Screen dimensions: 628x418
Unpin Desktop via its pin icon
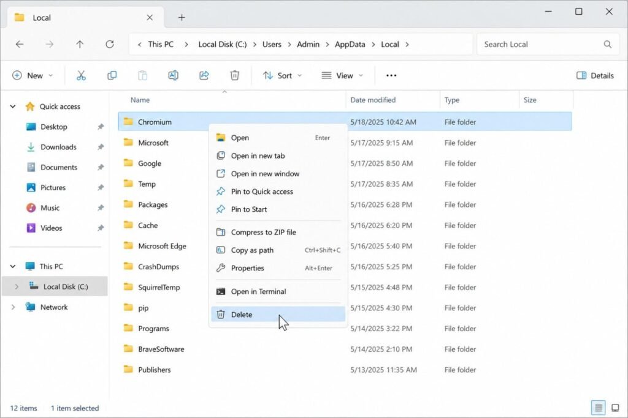[x=101, y=127]
